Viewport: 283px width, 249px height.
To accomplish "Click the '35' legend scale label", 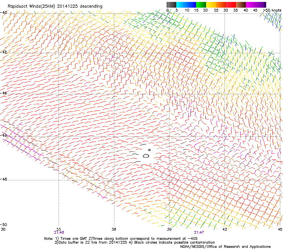I will [x=236, y=10].
